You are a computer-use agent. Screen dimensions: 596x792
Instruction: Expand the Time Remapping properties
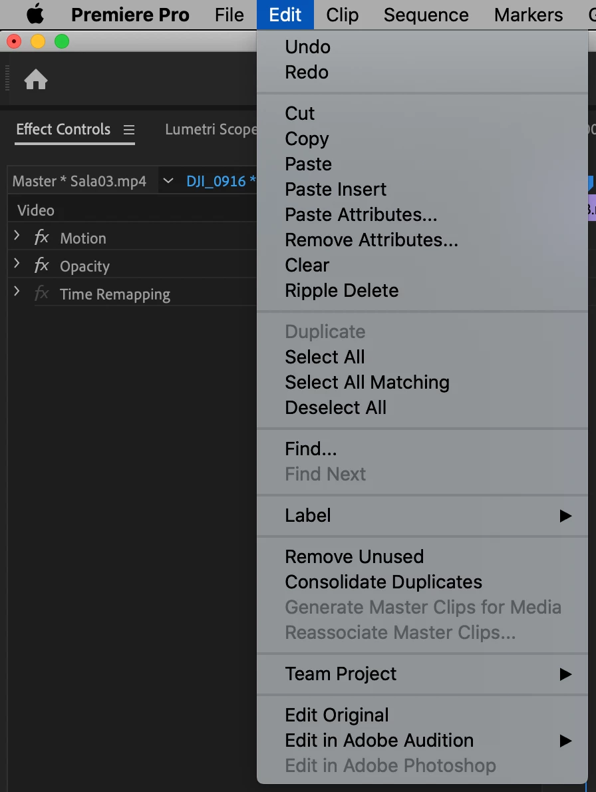17,293
